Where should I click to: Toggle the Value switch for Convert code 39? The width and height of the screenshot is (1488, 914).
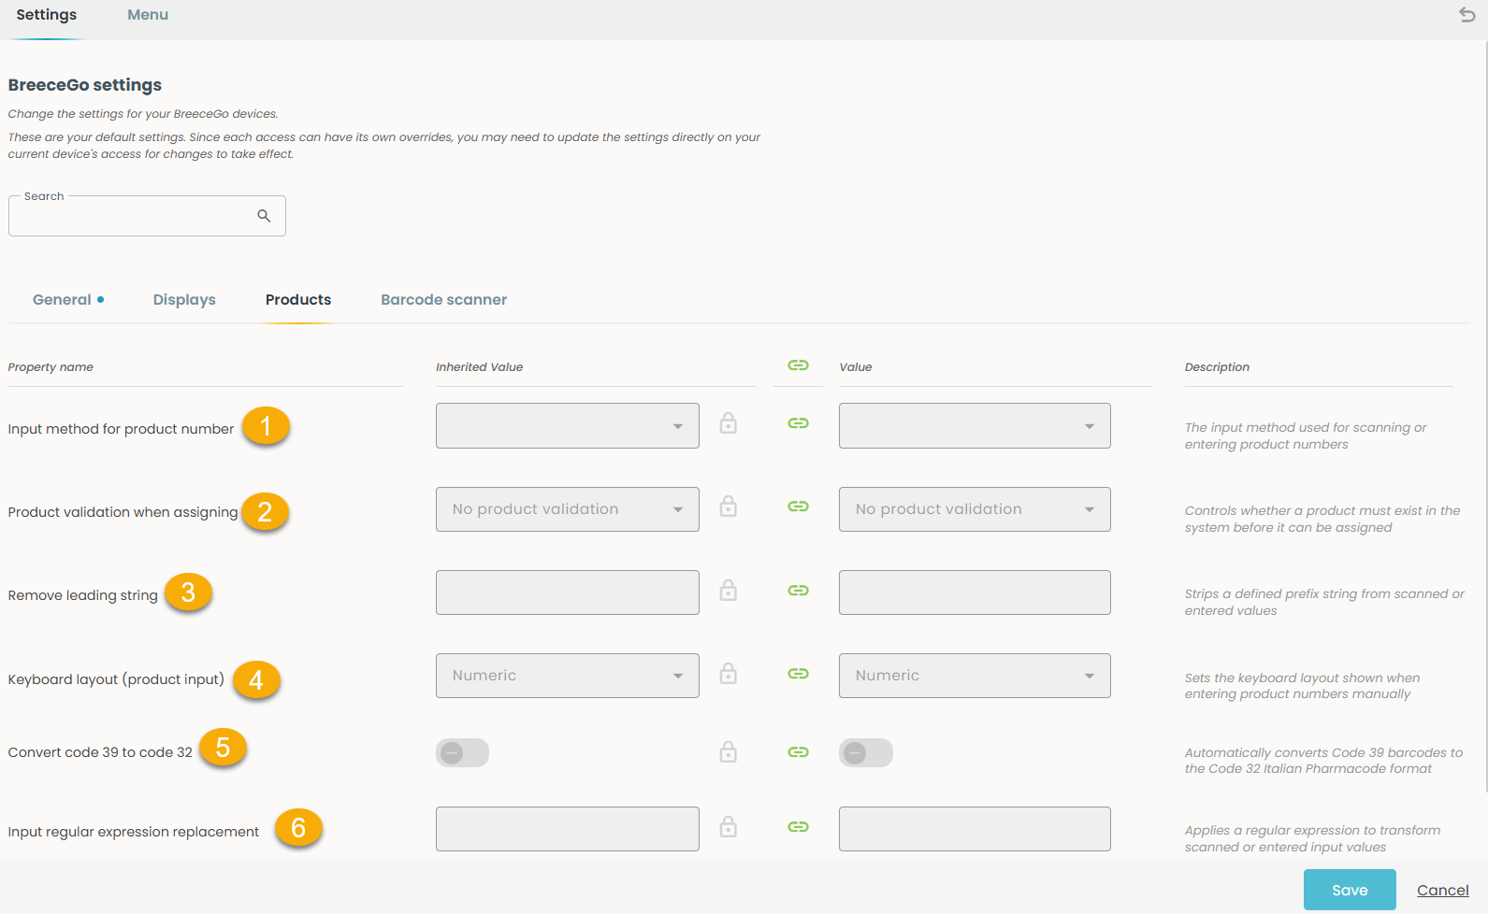(x=866, y=752)
